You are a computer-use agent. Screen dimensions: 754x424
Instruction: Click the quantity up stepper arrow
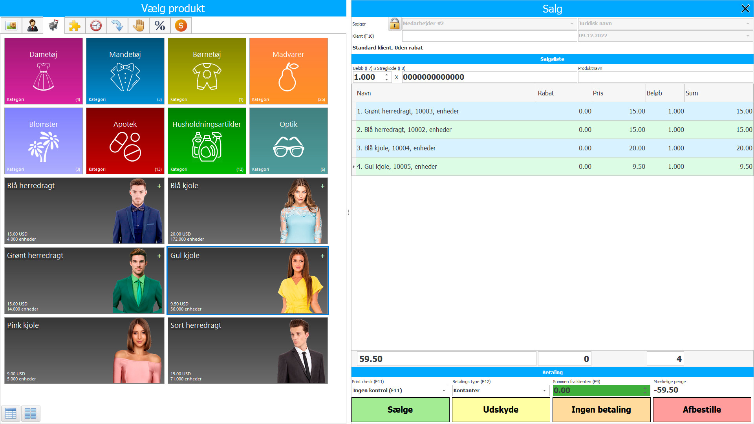coord(386,75)
